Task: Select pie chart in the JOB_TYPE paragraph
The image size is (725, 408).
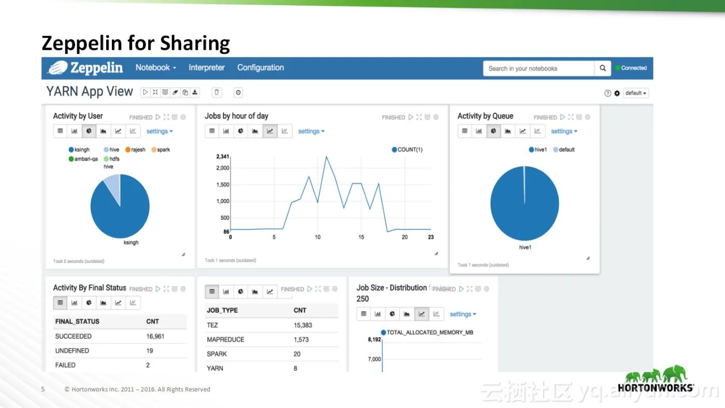Action: (x=241, y=292)
